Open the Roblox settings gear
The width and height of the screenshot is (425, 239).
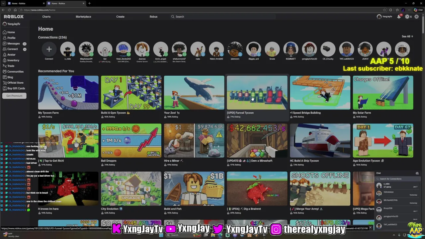(x=416, y=17)
